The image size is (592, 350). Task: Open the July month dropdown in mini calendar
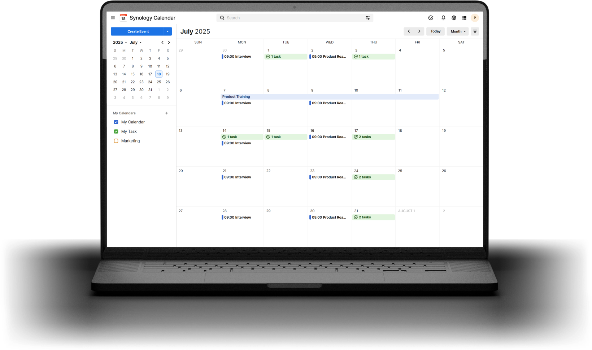click(x=136, y=42)
